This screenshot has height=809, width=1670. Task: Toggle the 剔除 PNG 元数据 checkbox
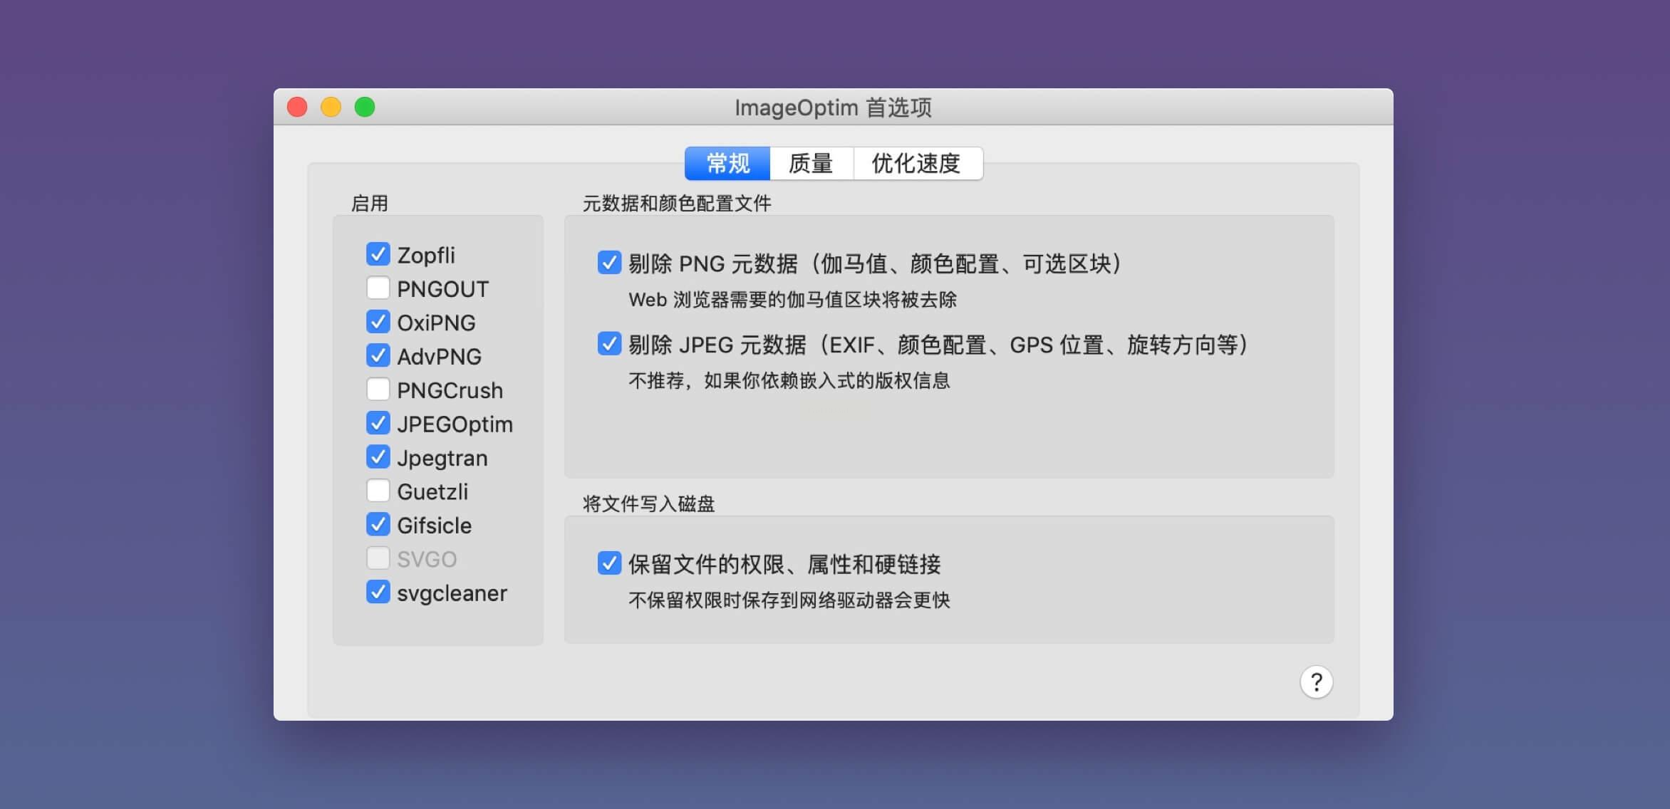(x=609, y=263)
